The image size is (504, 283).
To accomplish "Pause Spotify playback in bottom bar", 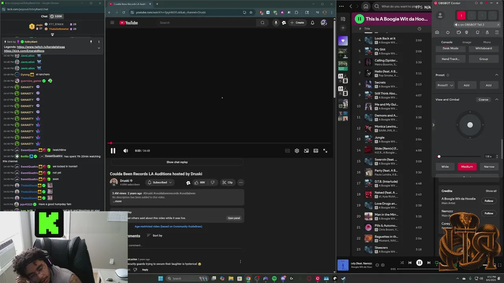I will [x=419, y=263].
